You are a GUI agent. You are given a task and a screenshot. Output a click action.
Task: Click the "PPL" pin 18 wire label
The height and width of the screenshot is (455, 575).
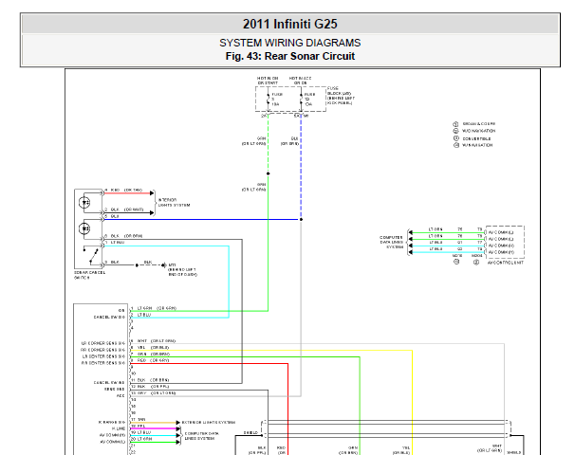(x=141, y=426)
